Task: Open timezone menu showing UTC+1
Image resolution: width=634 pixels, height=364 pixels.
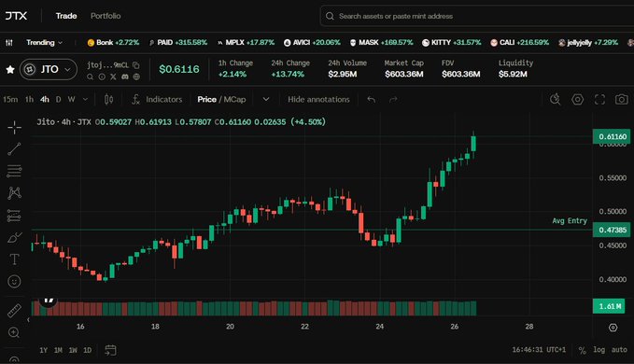Action: pos(539,350)
